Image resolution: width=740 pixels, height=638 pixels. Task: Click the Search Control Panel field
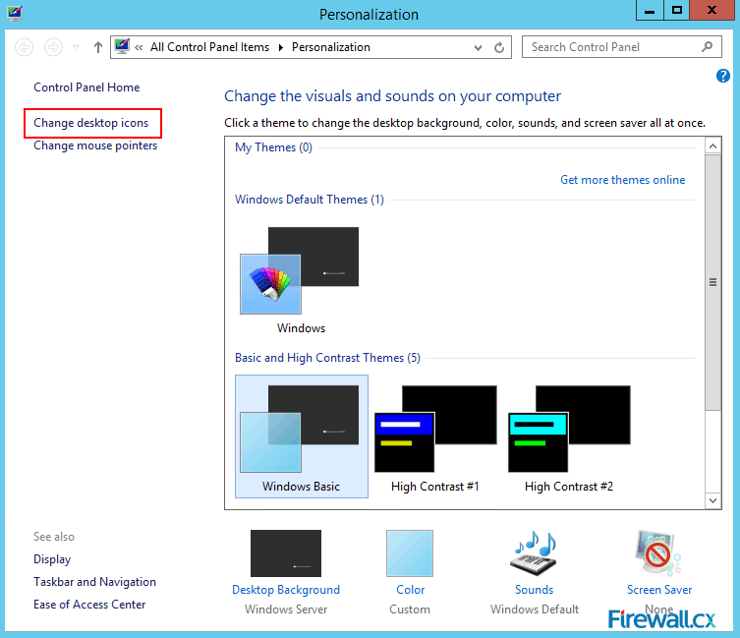click(621, 47)
